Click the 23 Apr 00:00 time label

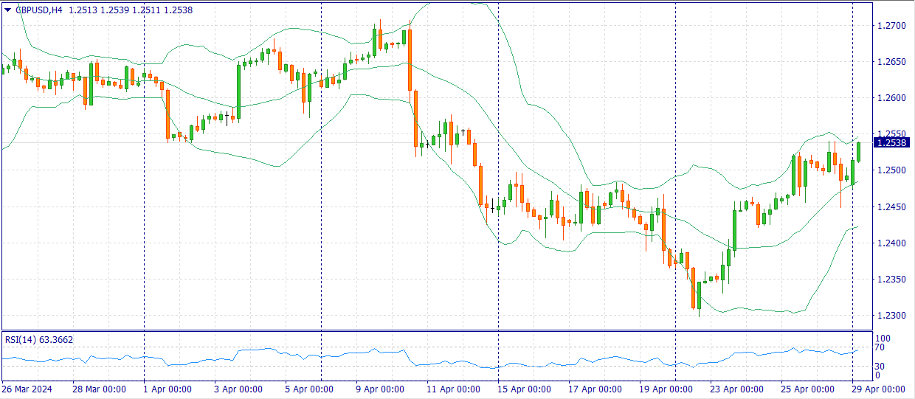point(736,389)
